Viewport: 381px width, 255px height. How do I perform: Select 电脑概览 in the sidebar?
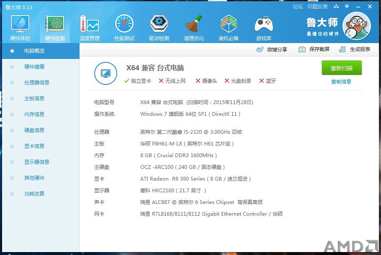point(41,51)
